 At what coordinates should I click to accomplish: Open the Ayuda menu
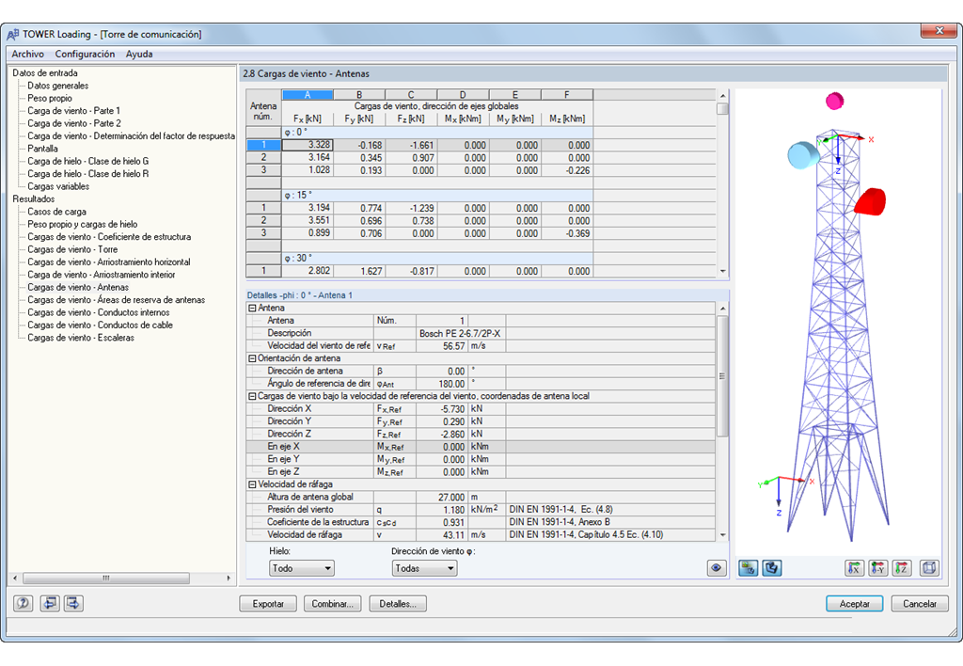(139, 55)
